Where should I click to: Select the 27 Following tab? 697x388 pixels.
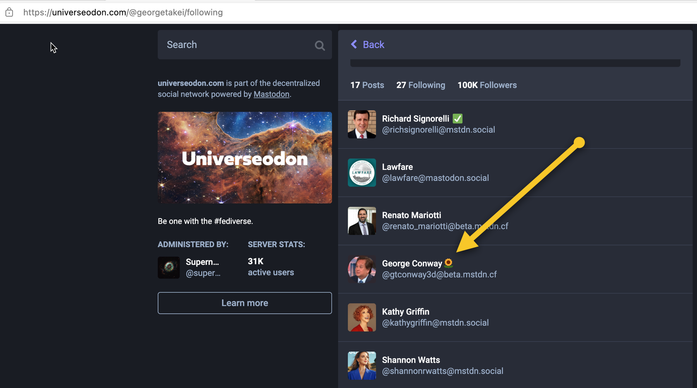point(421,85)
